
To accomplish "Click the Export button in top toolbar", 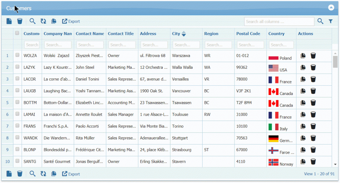I will click(x=71, y=21).
